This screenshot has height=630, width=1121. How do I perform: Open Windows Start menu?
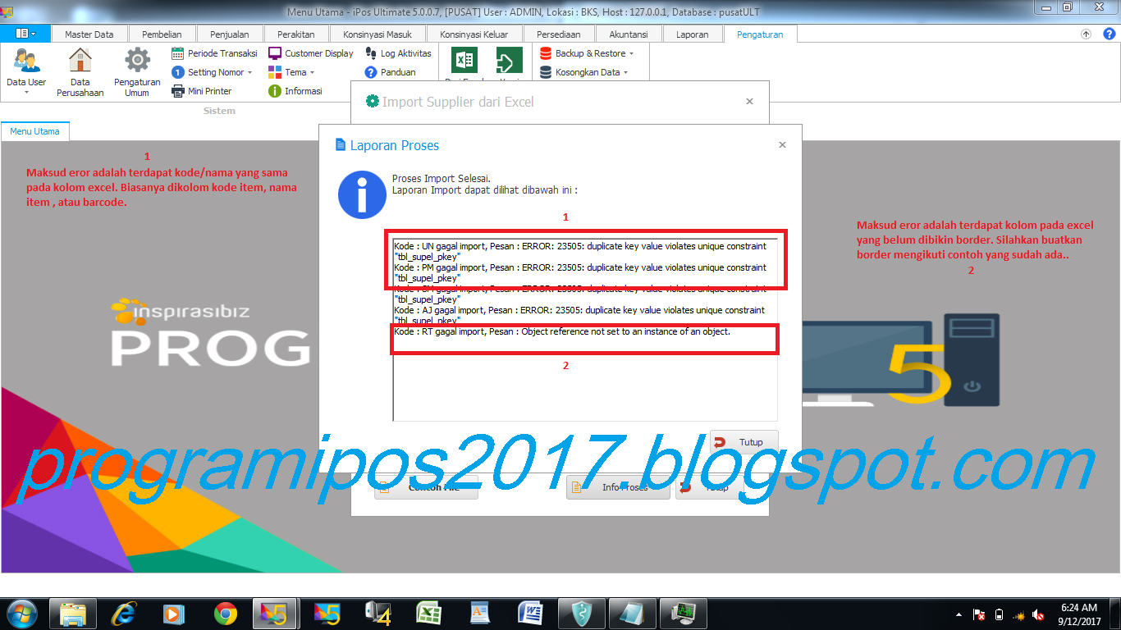coord(21,614)
